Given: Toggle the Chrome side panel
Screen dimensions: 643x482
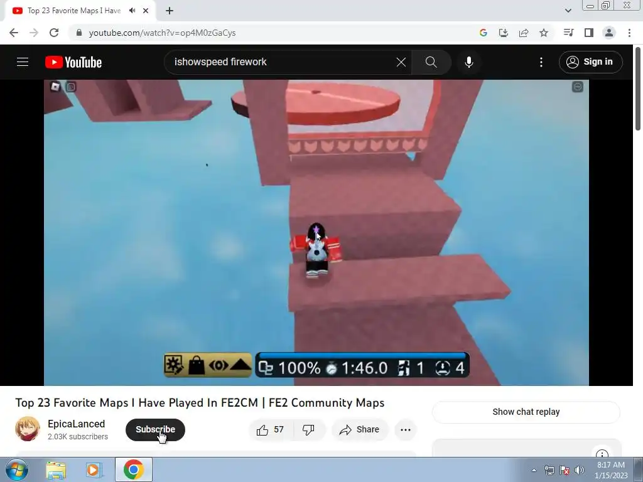Looking at the screenshot, I should pos(589,33).
